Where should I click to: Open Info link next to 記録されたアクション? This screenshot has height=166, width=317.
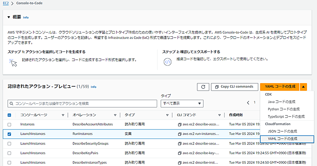(x=93, y=87)
